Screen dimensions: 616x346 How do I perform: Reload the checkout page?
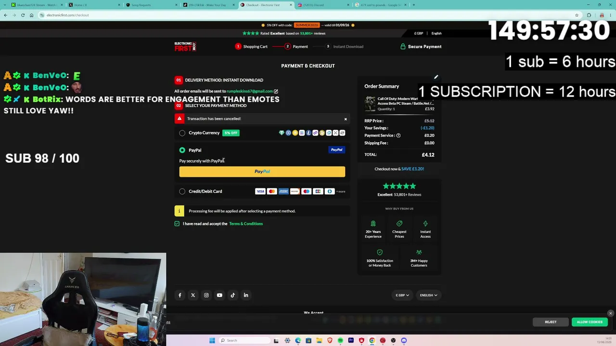(23, 15)
